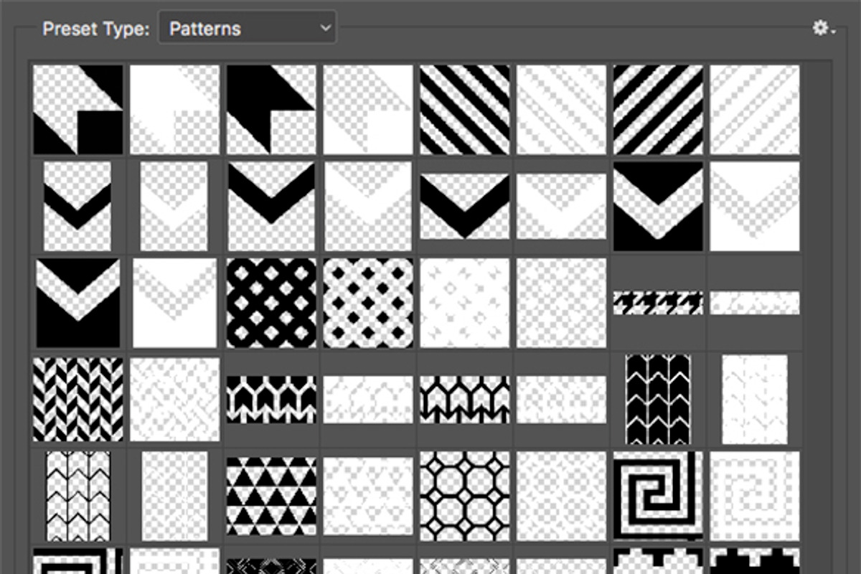Pick black diamonds with checkered circles pattern

click(368, 303)
